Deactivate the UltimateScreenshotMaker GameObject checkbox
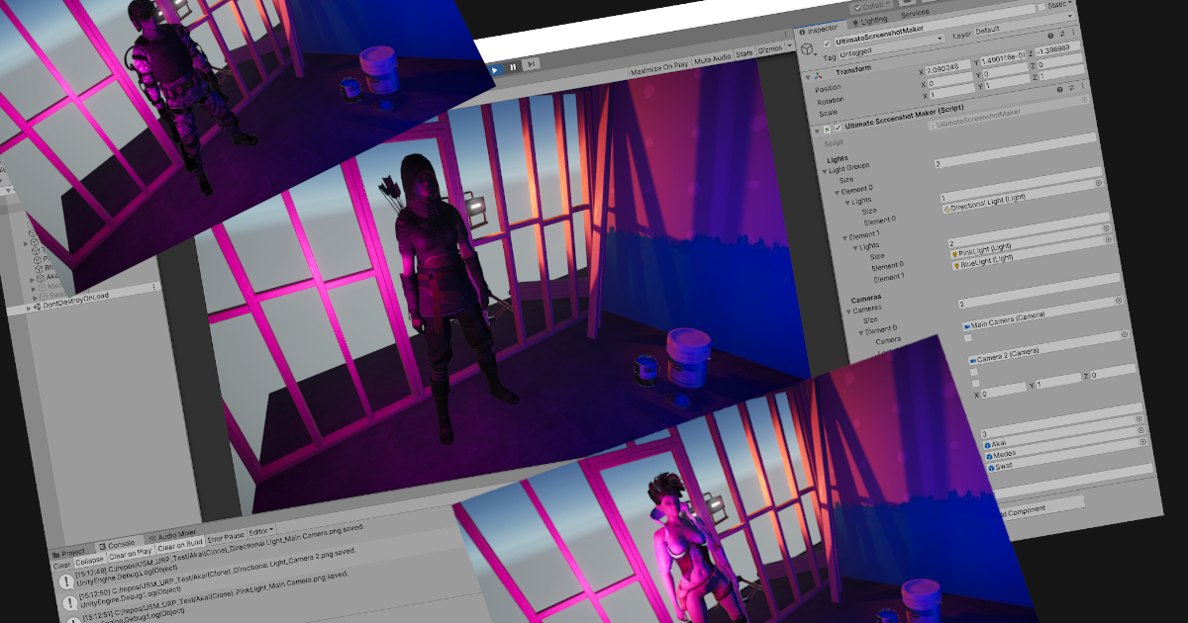This screenshot has width=1188, height=623. [x=827, y=41]
